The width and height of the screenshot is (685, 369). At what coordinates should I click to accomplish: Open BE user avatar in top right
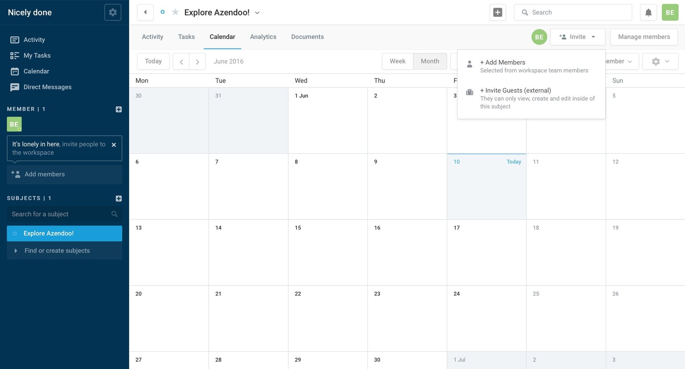tap(670, 12)
